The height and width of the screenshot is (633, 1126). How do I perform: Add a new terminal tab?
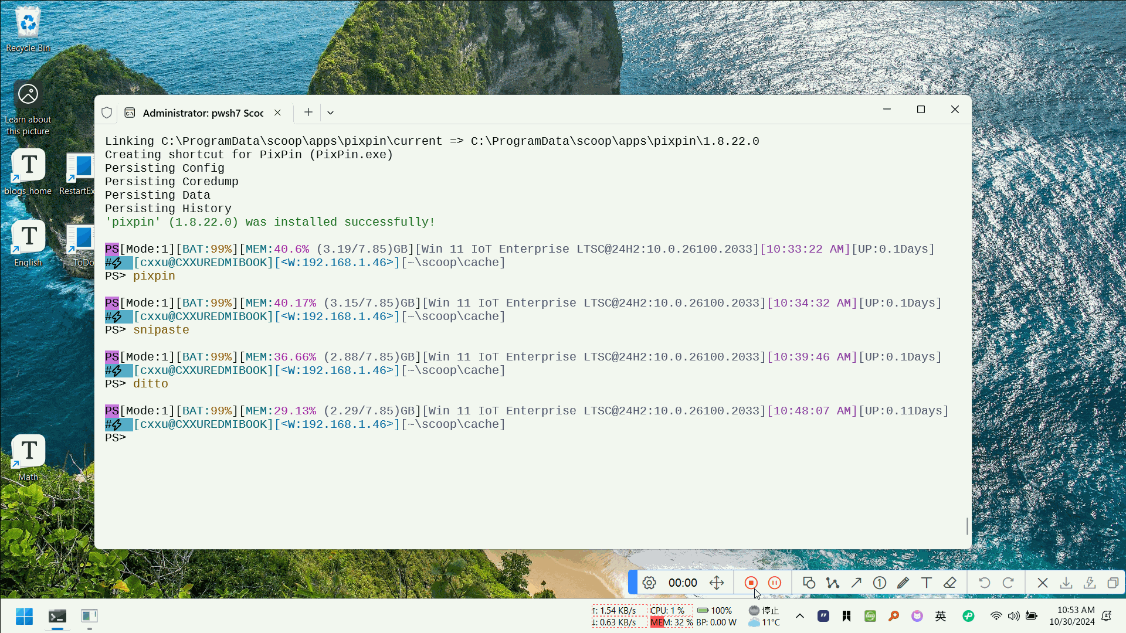(x=308, y=112)
